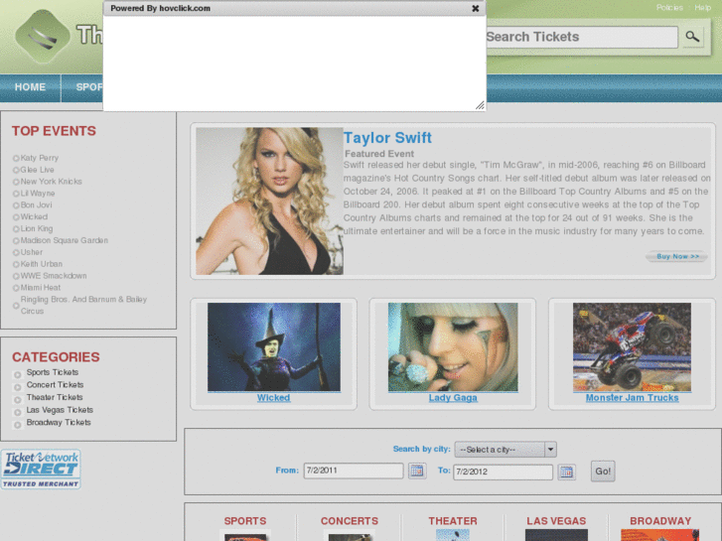Open the To date calendar icon
Image resolution: width=722 pixels, height=541 pixels.
point(566,472)
